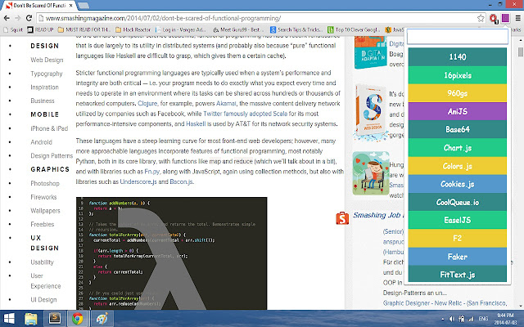
Task: Open MUST READ FOR TH.. bookmark folder
Action: pyautogui.click(x=84, y=29)
